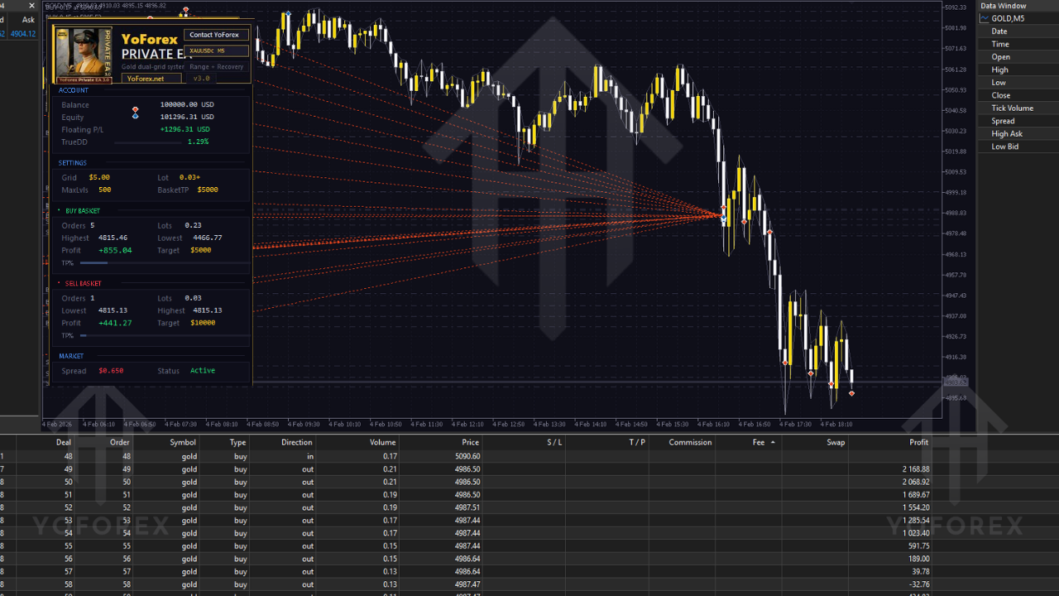Click the XAUUSDc M5 symbol box
Viewport: 1059px width, 596px height.
click(x=218, y=50)
